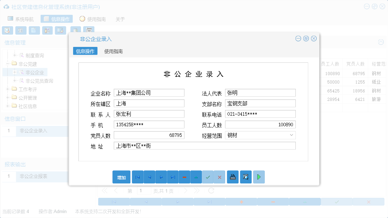Open the 经营范围 dropdown list
The width and height of the screenshot is (388, 218).
[292, 135]
